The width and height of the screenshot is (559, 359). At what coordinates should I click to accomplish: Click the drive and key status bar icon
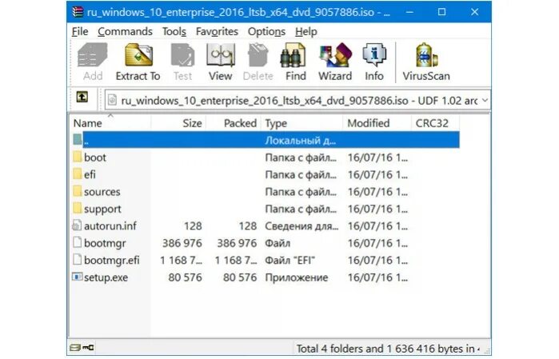tap(82, 347)
